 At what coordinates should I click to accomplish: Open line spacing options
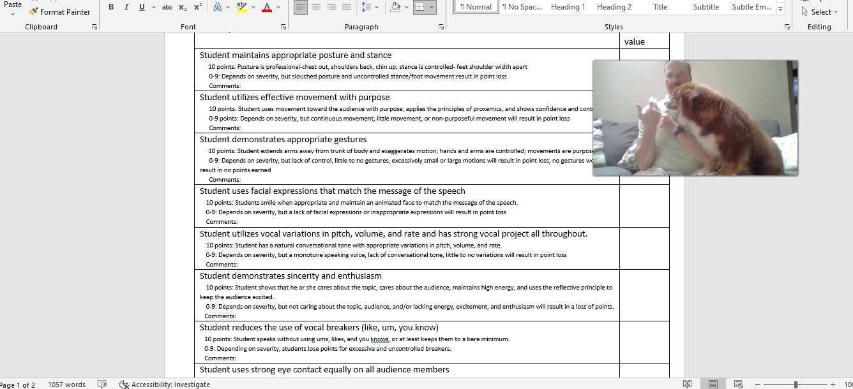(366, 7)
